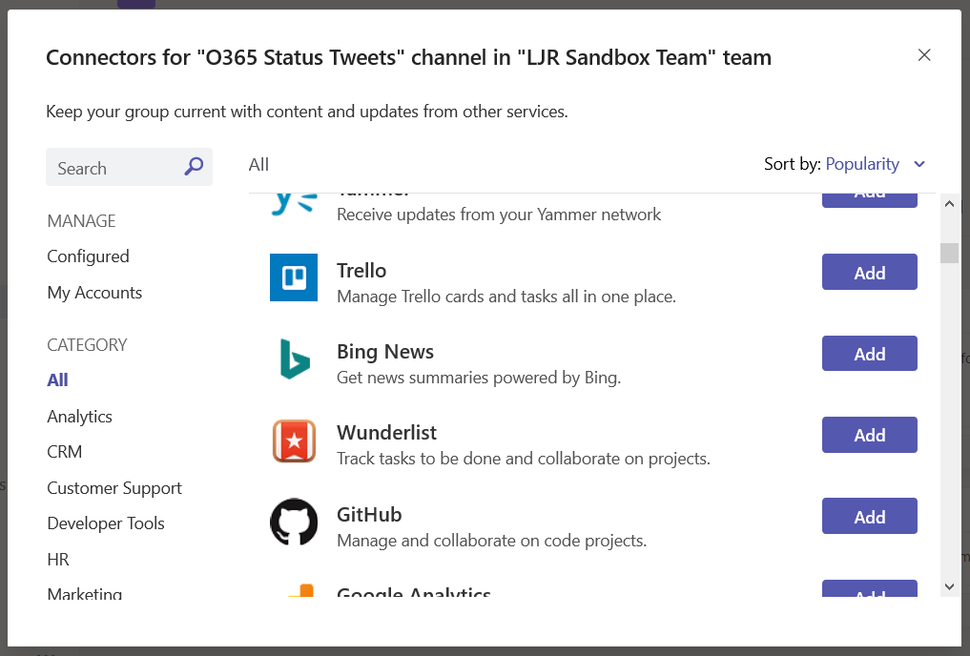Click 'Manage Trello cards and tasks' description
970x656 pixels.
coord(506,297)
